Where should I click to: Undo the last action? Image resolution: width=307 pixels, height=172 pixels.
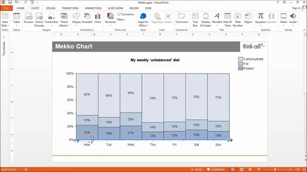(x=17, y=2)
